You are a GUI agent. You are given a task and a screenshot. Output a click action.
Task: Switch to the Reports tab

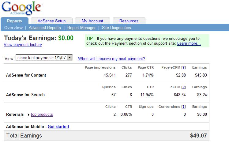(14, 21)
